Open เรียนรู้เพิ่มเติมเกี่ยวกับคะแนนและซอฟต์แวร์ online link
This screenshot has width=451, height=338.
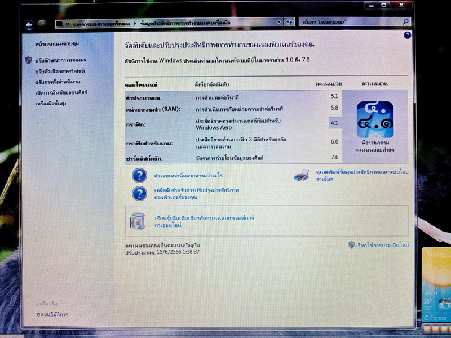204,221
